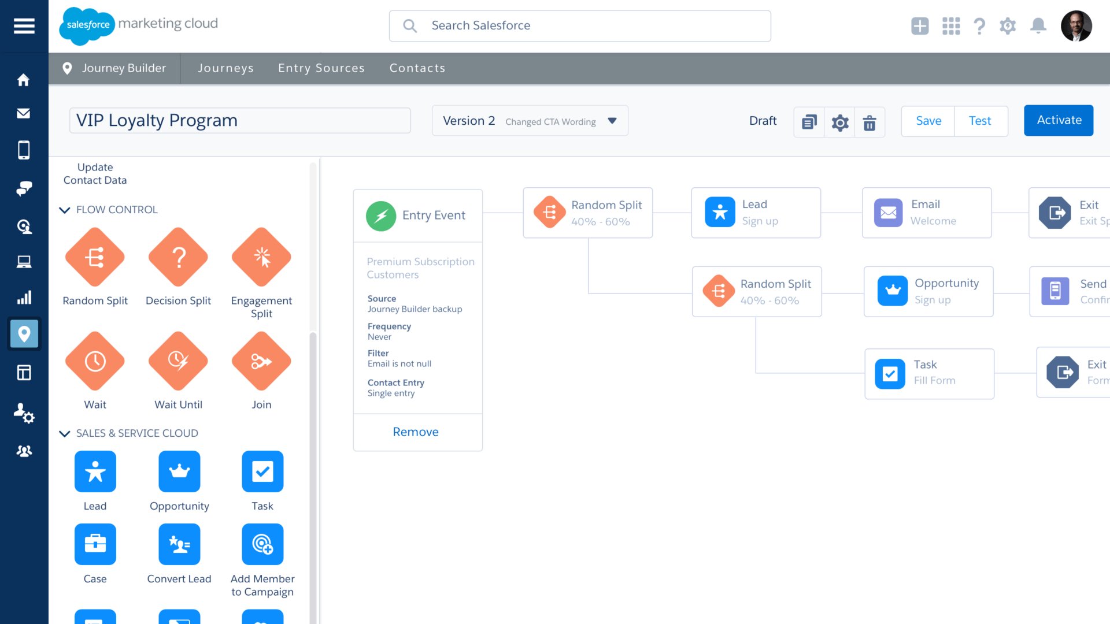Viewport: 1110px width, 624px height.
Task: Click the Remove link on Entry Event
Action: point(416,431)
